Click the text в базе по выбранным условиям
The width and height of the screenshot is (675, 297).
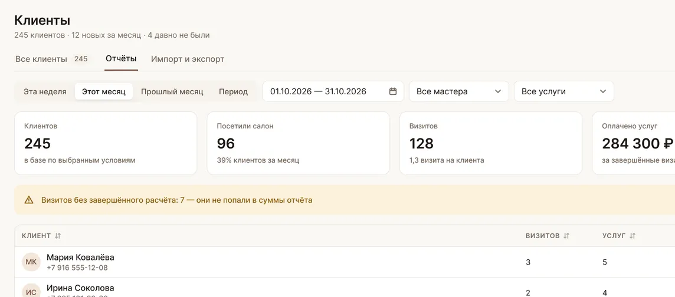pos(80,160)
